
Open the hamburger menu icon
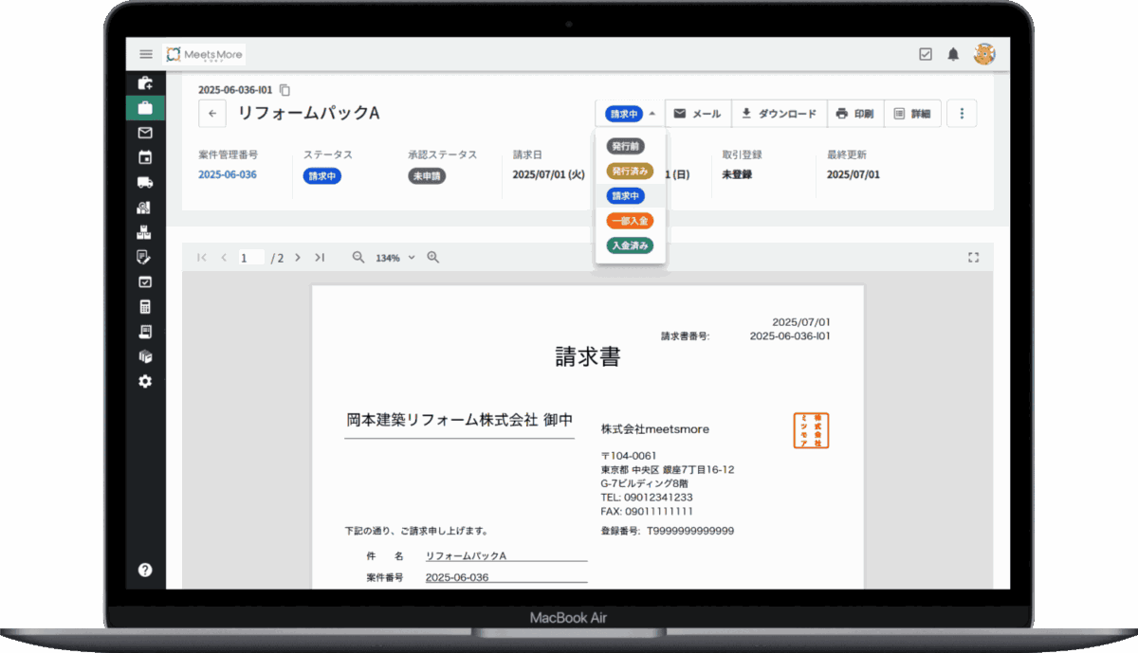tap(145, 54)
